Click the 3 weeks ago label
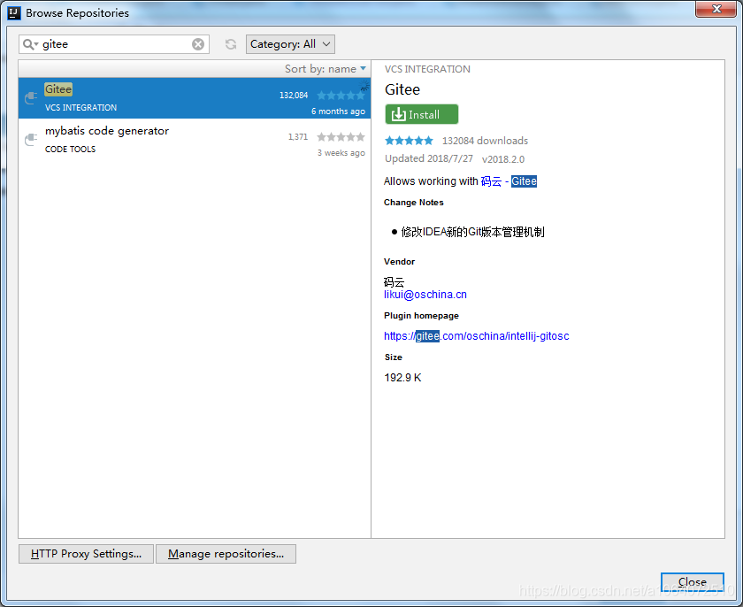Viewport: 743px width, 607px height. click(x=341, y=153)
